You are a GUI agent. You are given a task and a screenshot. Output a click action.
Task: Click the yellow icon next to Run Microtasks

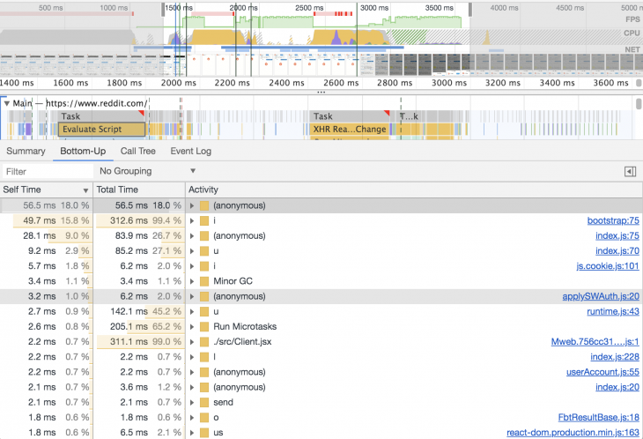pos(204,327)
